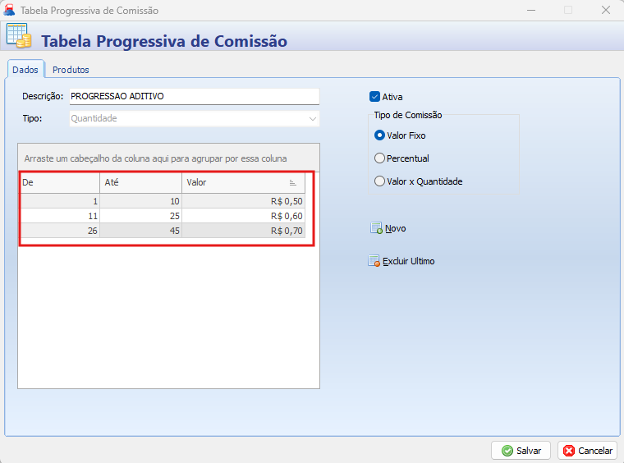Sort by the Até column header
Image resolution: width=624 pixels, height=463 pixels.
point(140,182)
